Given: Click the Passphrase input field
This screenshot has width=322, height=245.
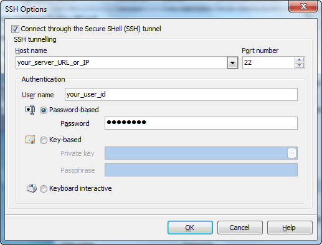Looking at the screenshot, I should tap(201, 170).
